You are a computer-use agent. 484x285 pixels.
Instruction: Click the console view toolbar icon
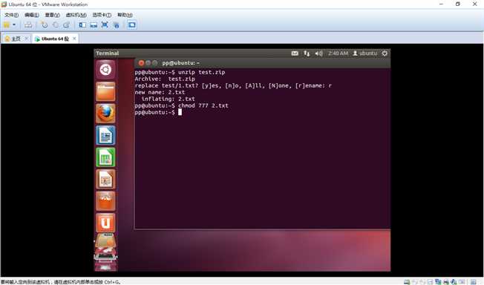132,25
